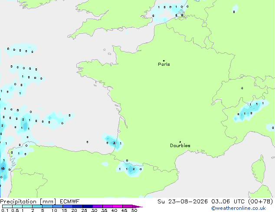Select the dot marker above Paris label
275x212 pixels.
[x=164, y=61]
